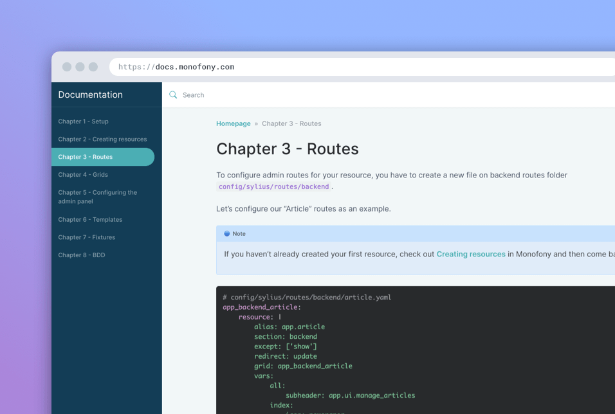Click the subheader: app.ui.manage_articles line
The width and height of the screenshot is (615, 414).
[x=350, y=395]
